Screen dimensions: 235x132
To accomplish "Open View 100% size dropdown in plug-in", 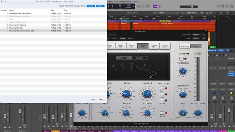I will click(x=196, y=38).
